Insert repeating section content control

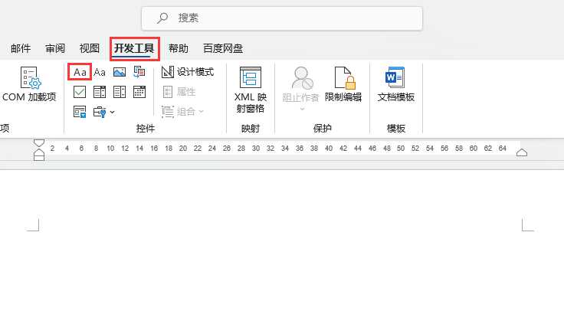[x=80, y=112]
